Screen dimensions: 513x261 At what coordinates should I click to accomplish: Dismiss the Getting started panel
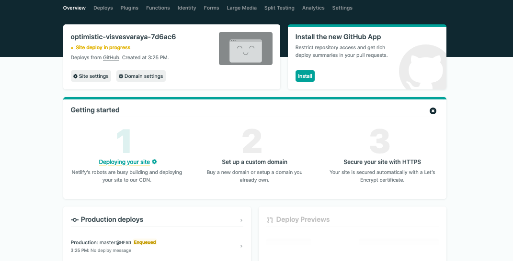pos(433,111)
